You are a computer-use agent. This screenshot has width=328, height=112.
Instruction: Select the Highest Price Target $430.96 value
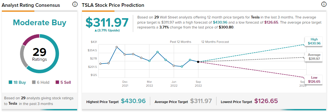[133, 101]
